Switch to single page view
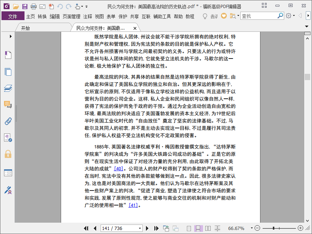The height and width of the screenshot is (234, 312). tap(189, 228)
